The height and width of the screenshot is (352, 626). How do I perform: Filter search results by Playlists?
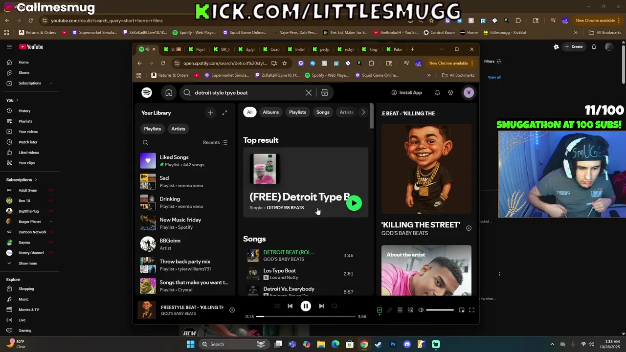coord(297,112)
